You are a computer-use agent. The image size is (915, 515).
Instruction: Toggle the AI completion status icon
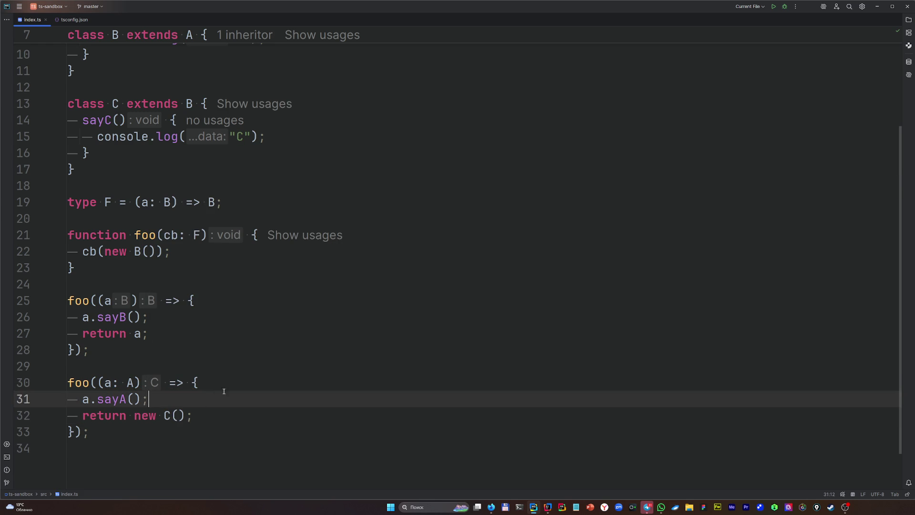[843, 494]
